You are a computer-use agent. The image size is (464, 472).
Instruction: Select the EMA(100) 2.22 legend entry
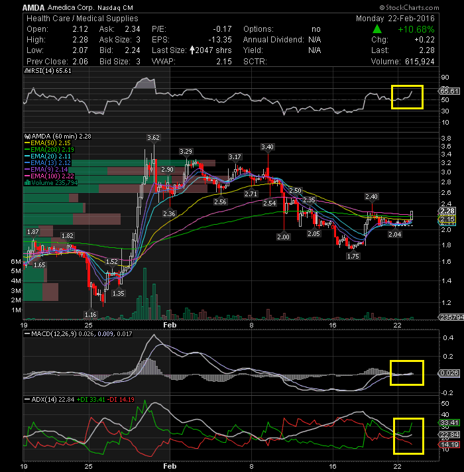coord(49,176)
